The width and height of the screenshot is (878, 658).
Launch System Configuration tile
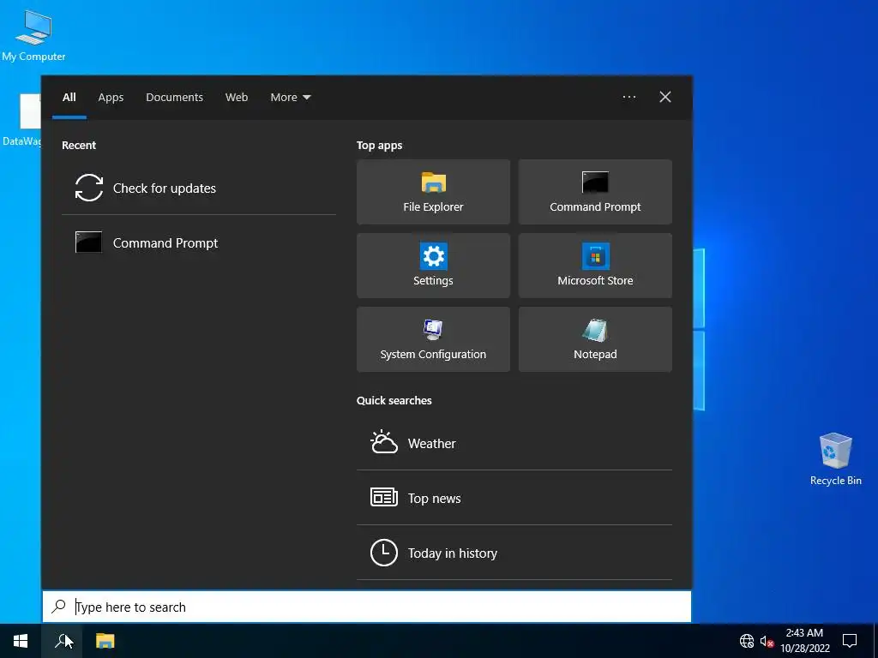[x=433, y=339]
